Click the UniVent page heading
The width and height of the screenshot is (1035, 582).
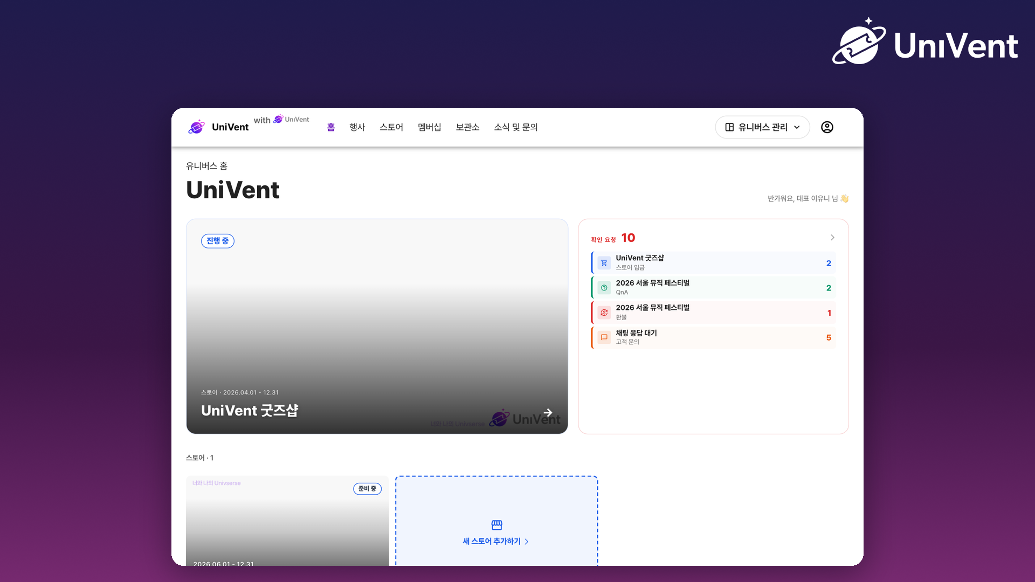tap(233, 190)
